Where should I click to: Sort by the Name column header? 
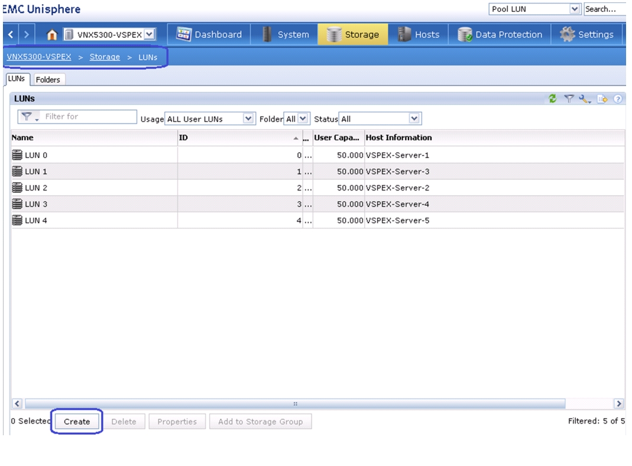[x=94, y=137]
